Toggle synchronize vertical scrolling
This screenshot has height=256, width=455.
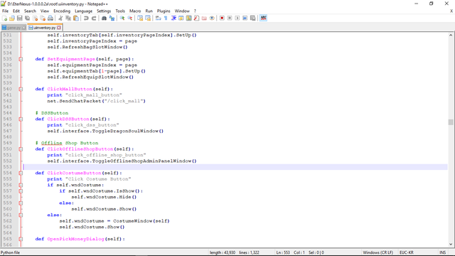coord(140,18)
